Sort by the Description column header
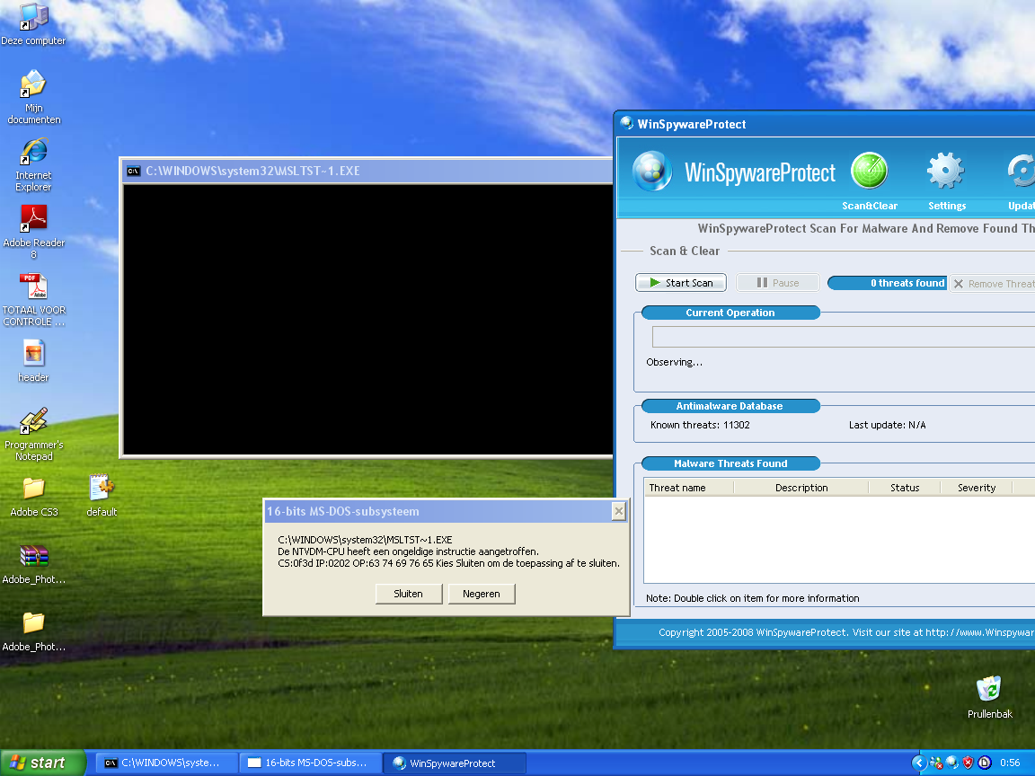The height and width of the screenshot is (776, 1035). (x=801, y=488)
